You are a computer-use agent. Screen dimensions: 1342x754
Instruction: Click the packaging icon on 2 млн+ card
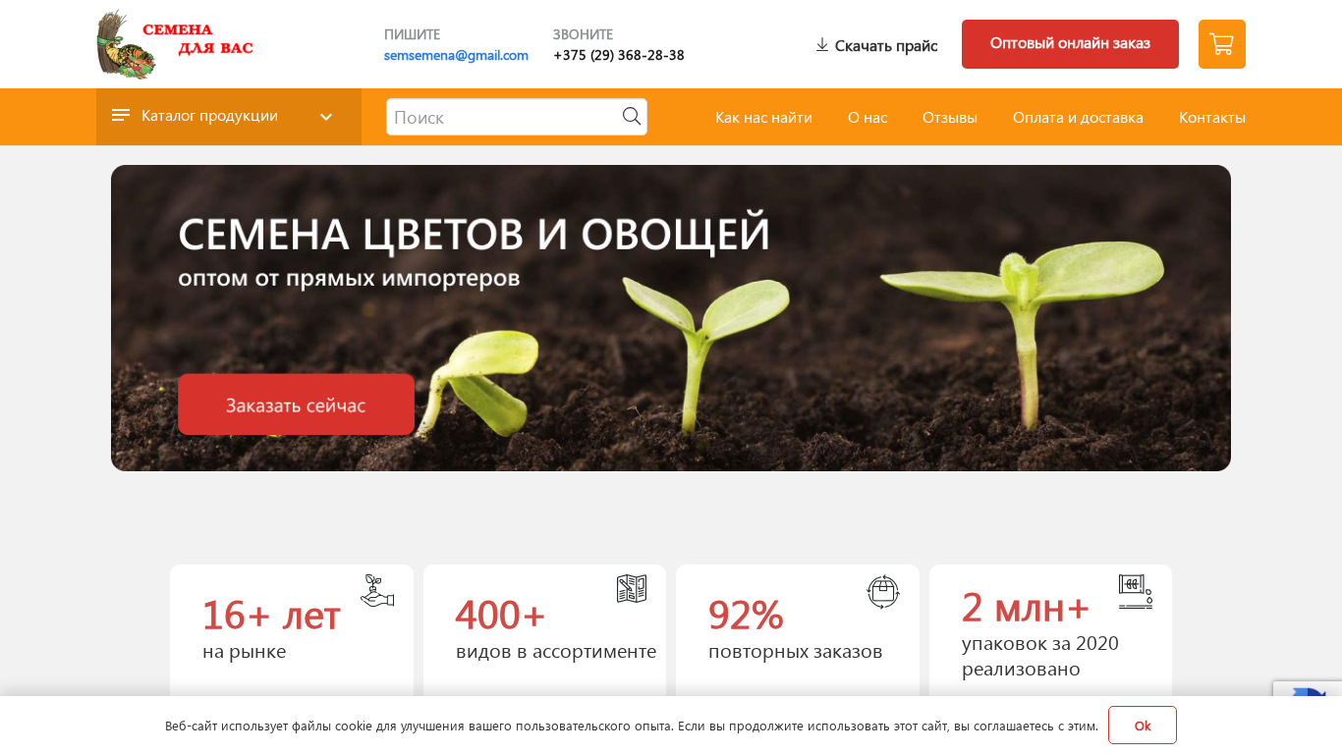point(1136,591)
